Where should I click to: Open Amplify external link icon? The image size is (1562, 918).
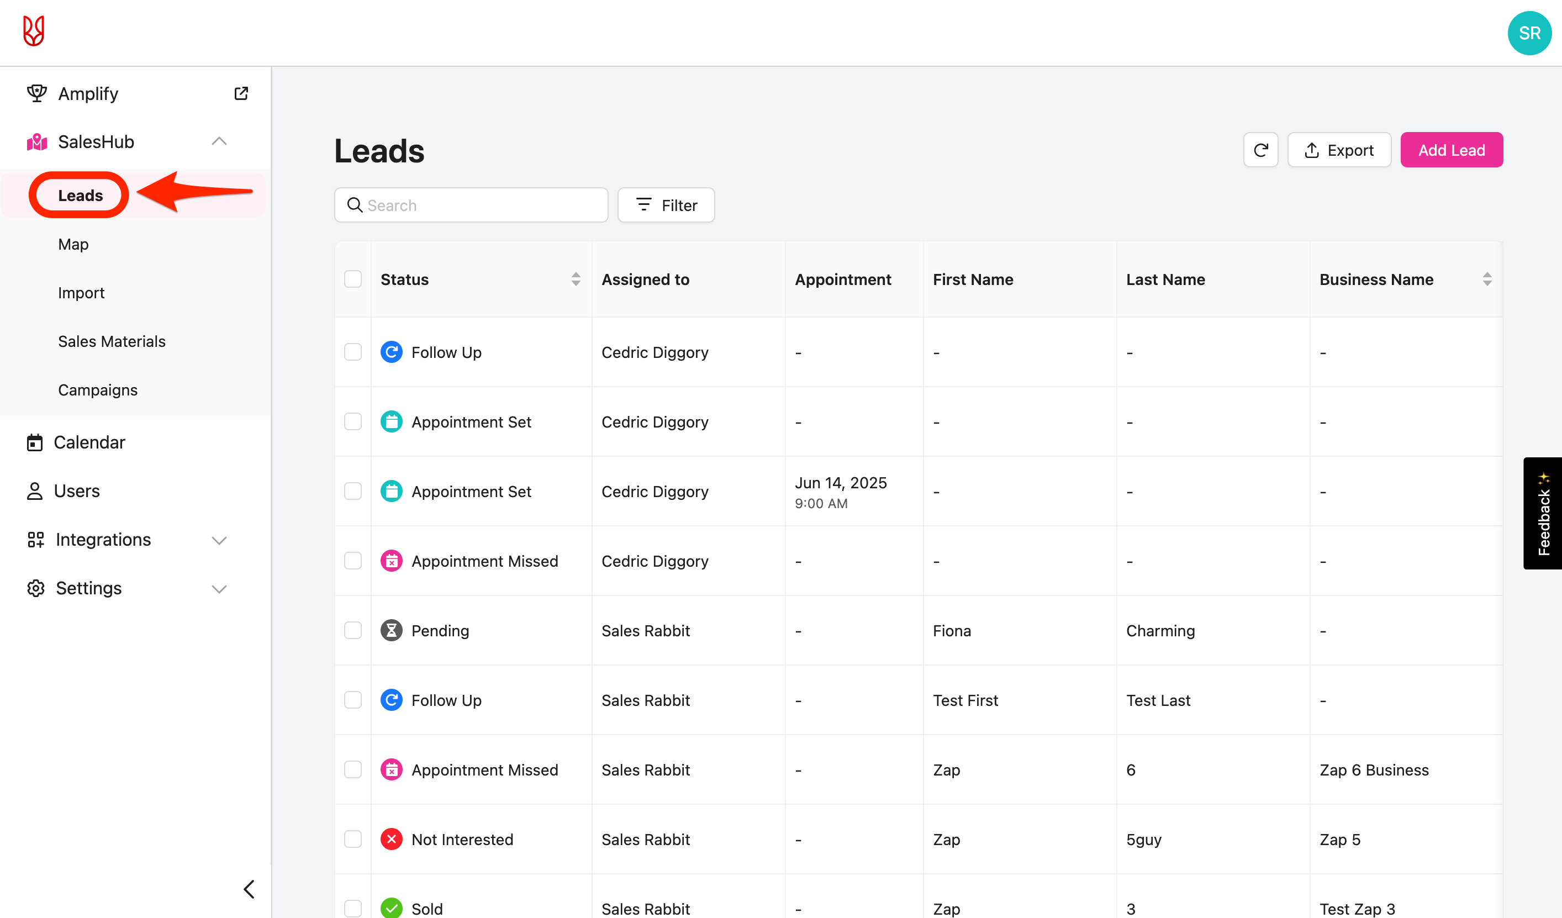[241, 93]
